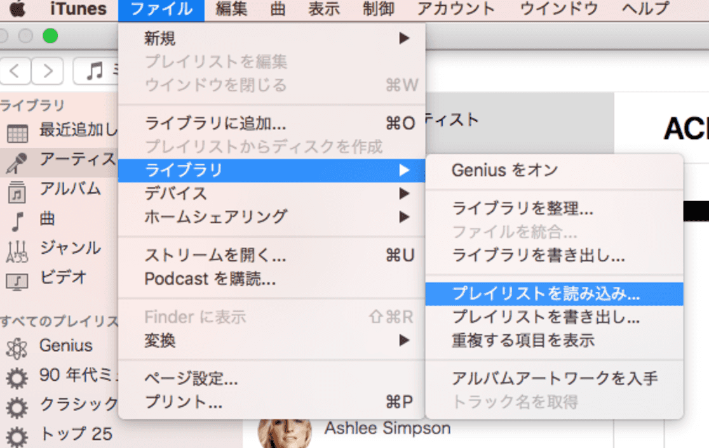
Task: Click the music note media selector
Action: [95, 71]
